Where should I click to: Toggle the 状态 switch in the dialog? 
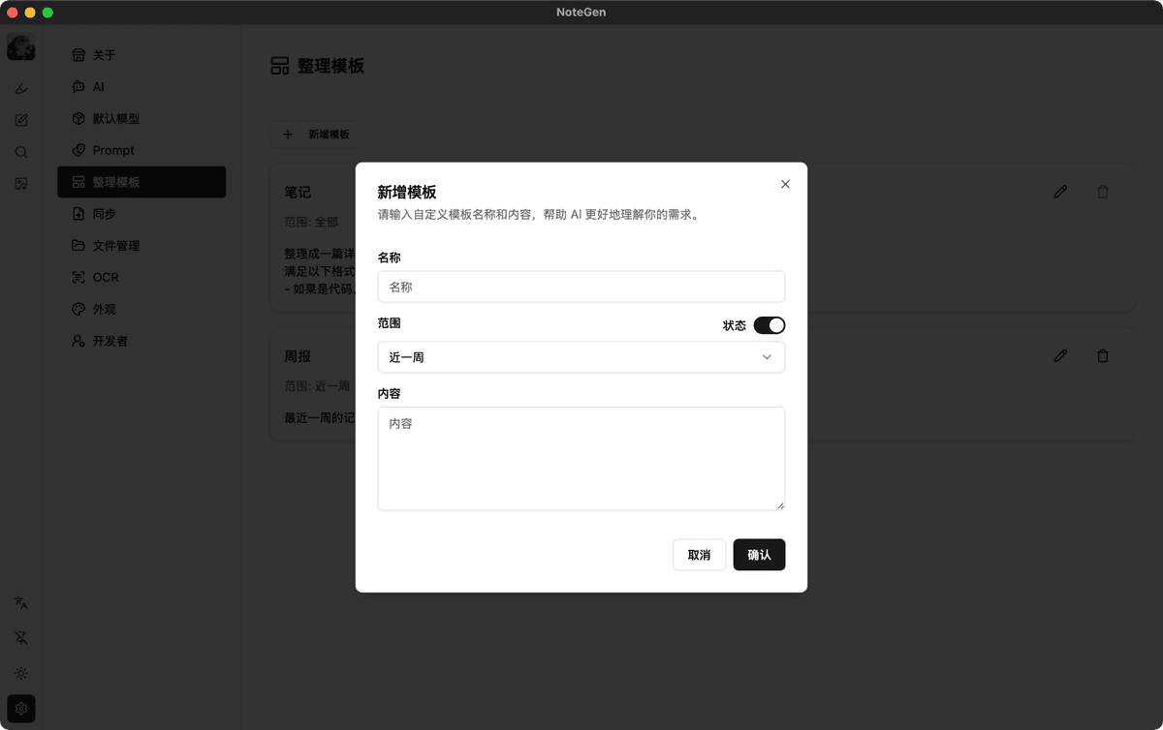click(770, 325)
